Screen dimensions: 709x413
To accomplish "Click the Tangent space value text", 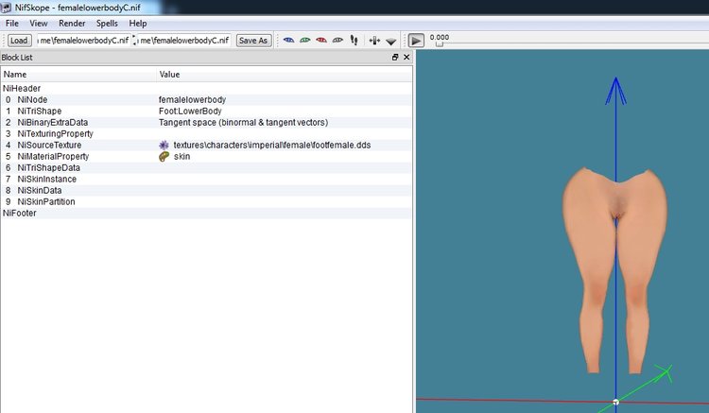I will tap(243, 122).
